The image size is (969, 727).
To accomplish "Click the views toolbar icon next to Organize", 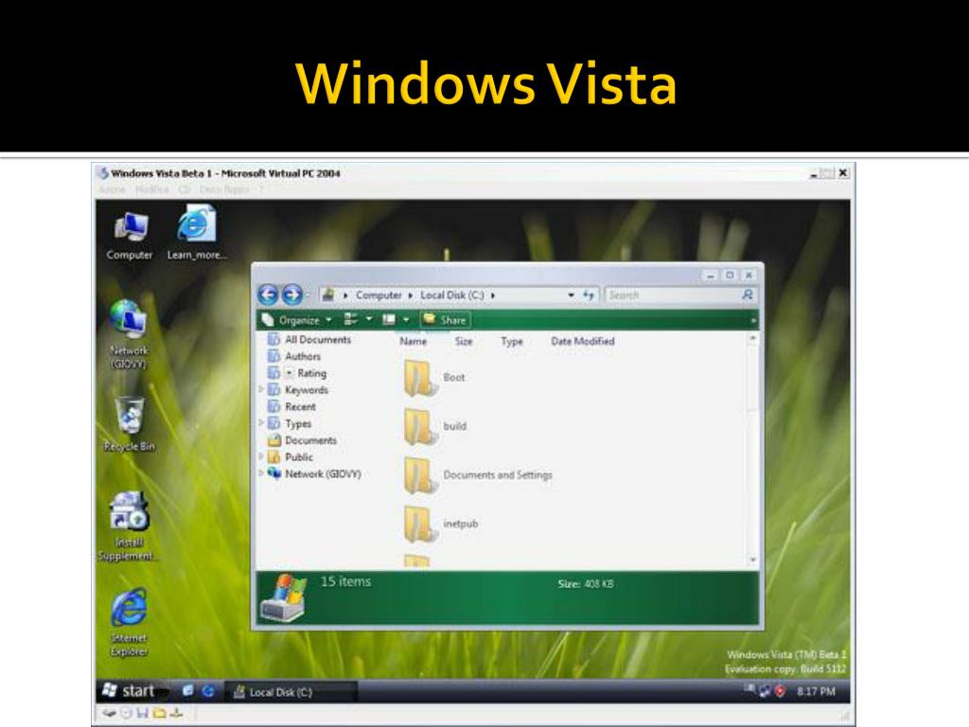I will [x=351, y=319].
